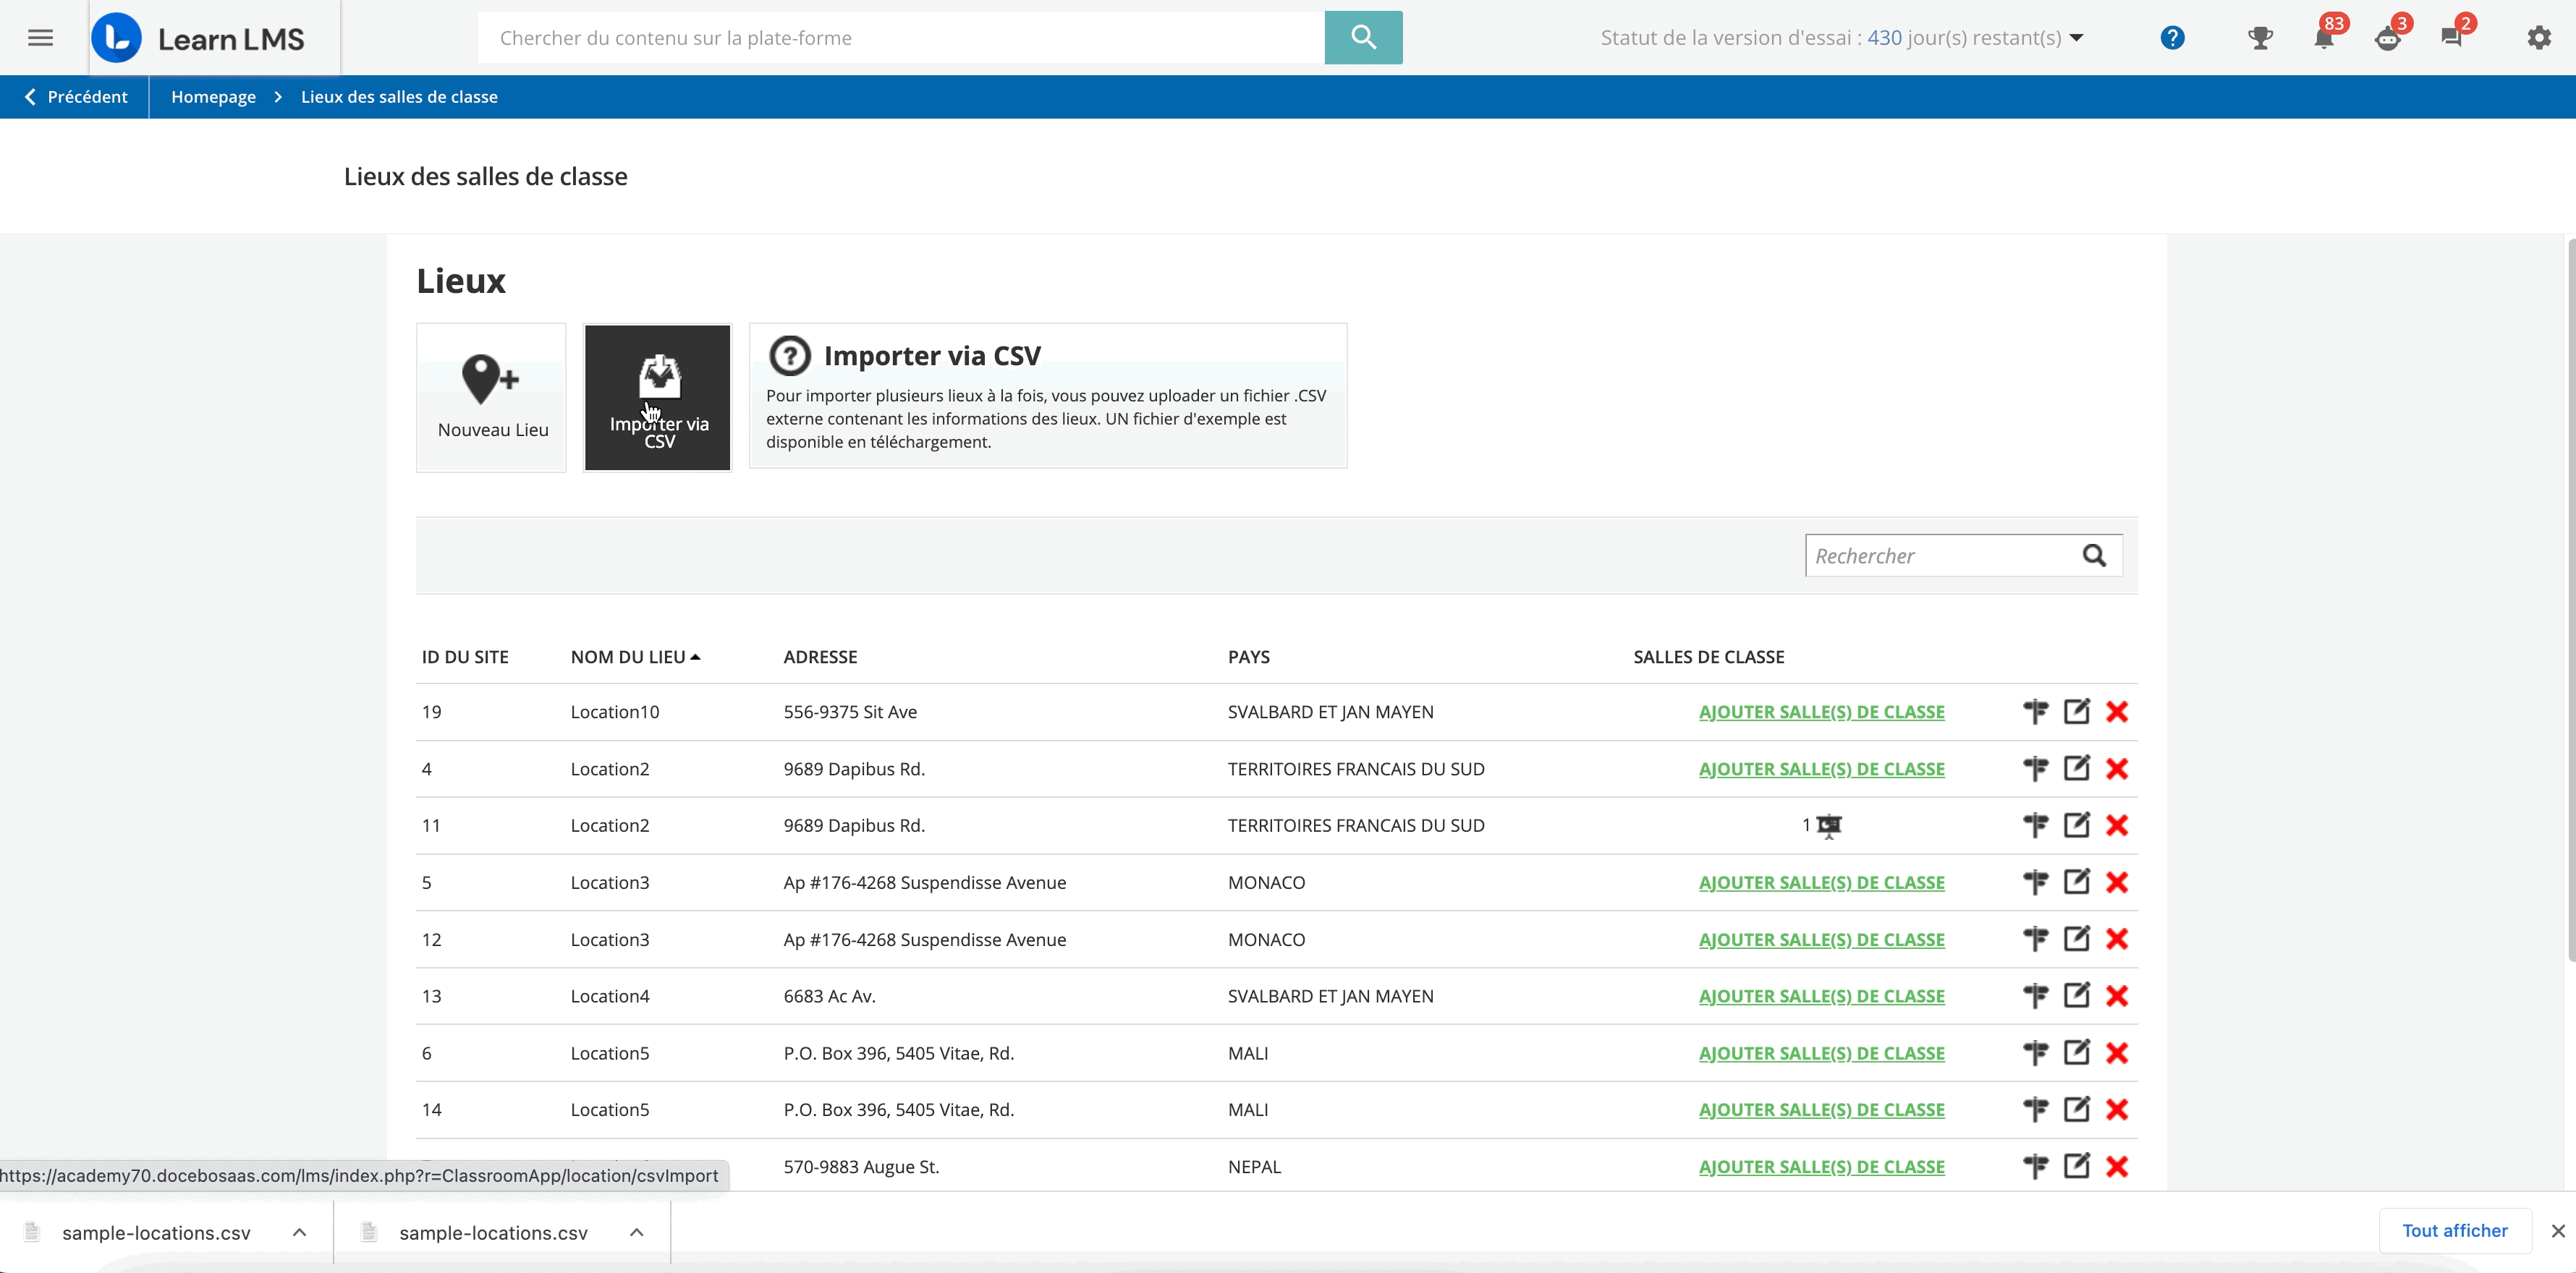Click address cell 556-9375 Sit Ave

[850, 712]
